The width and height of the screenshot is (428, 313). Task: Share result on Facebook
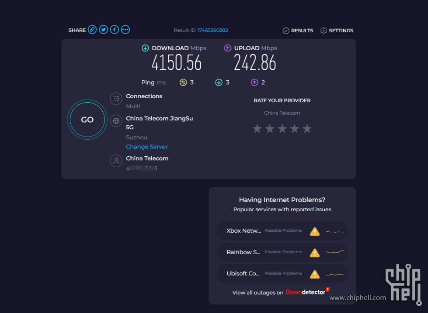(115, 30)
